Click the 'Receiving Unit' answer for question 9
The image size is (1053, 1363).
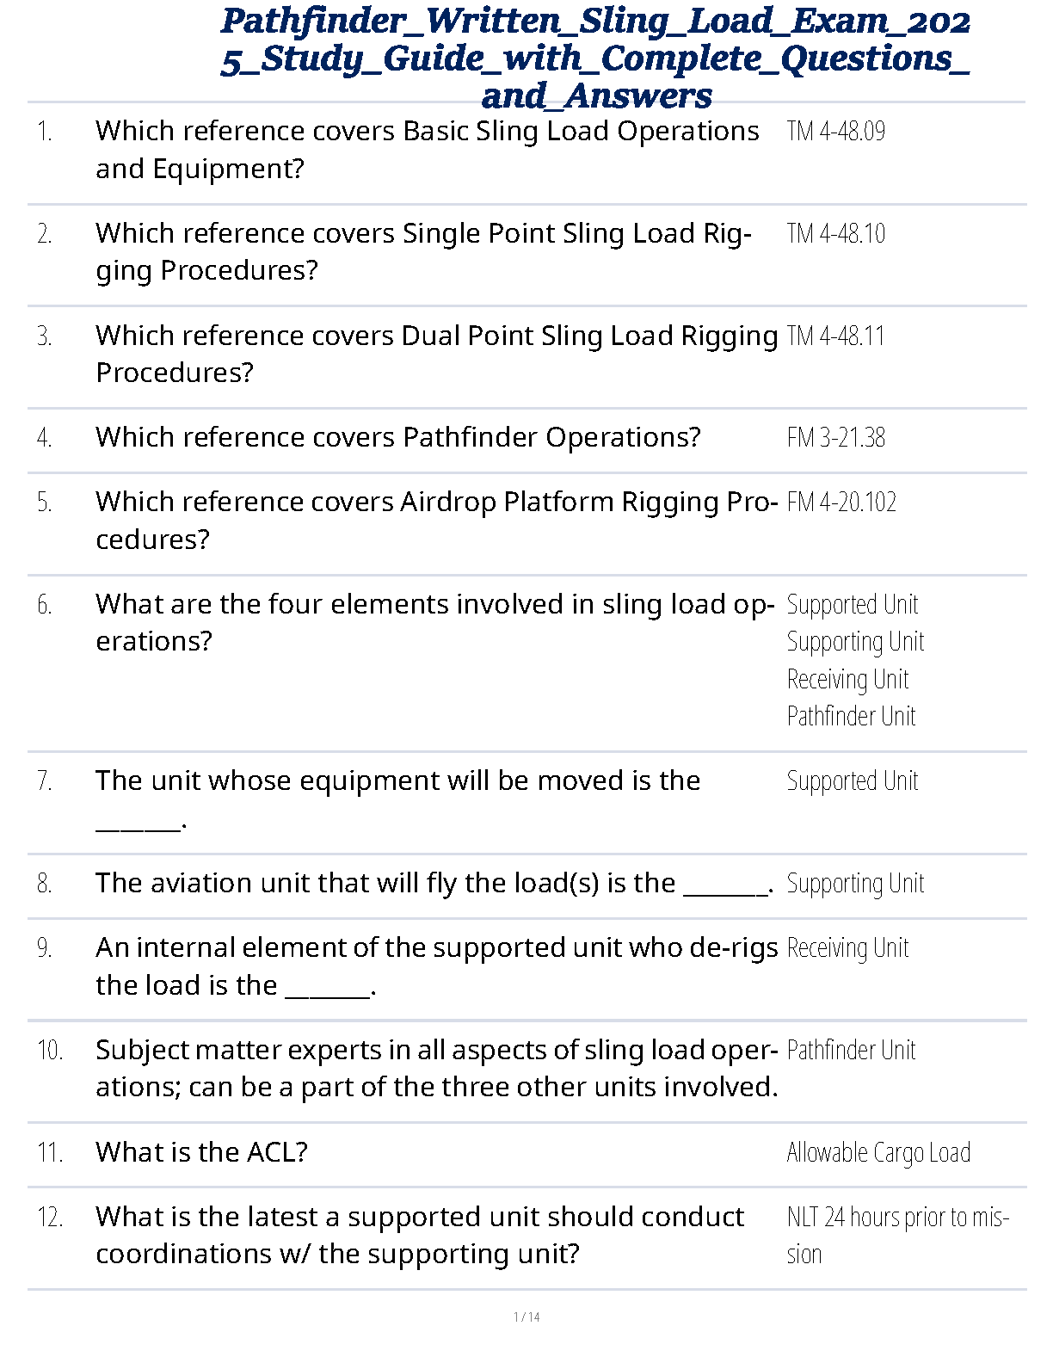pyautogui.click(x=847, y=948)
